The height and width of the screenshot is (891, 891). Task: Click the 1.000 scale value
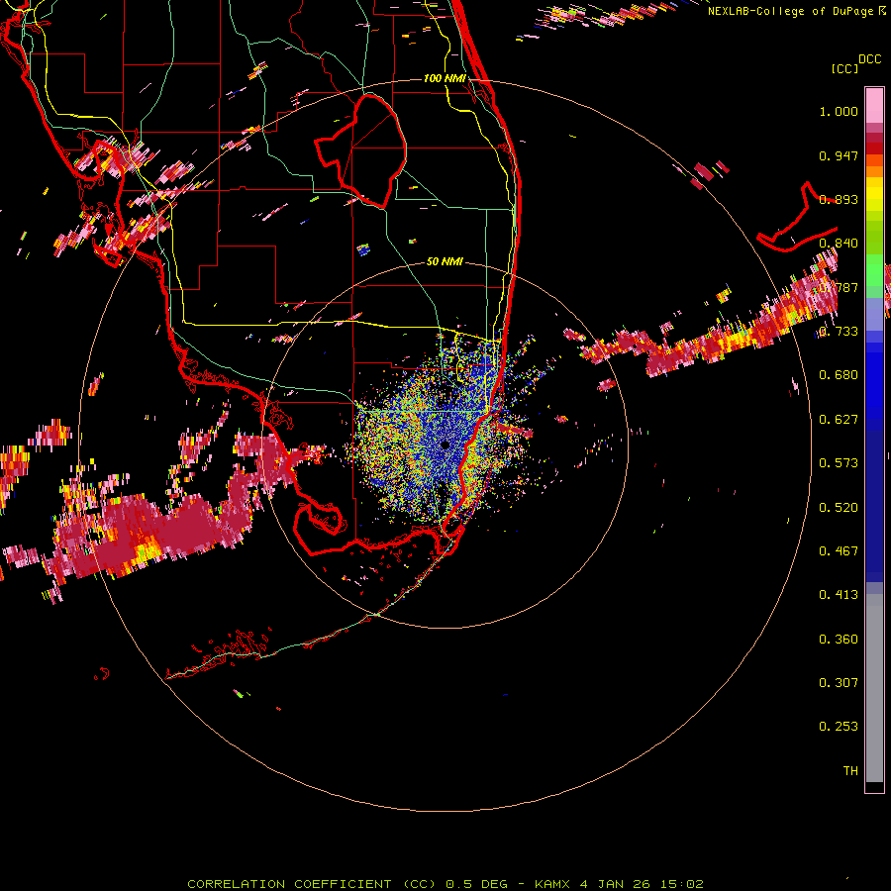(x=839, y=111)
